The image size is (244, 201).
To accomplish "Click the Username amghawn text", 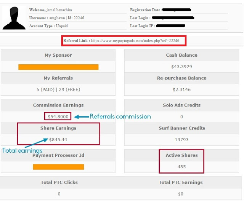I will (47, 18).
